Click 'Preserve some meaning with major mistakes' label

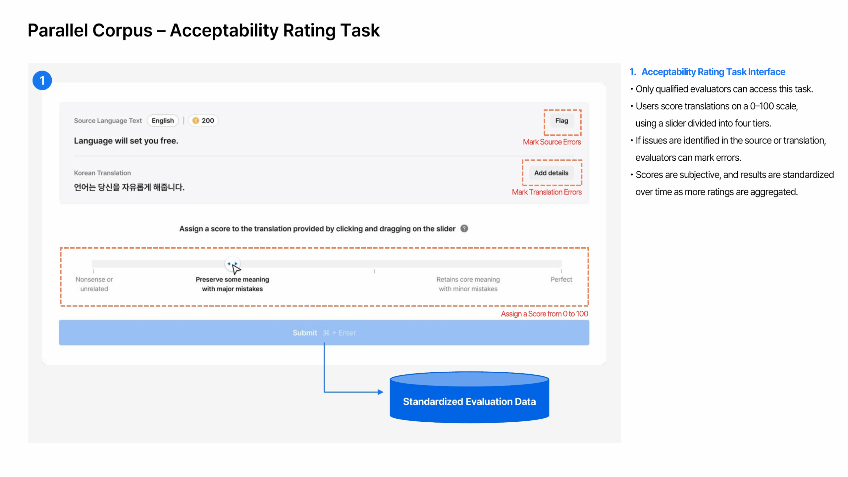[x=232, y=284]
